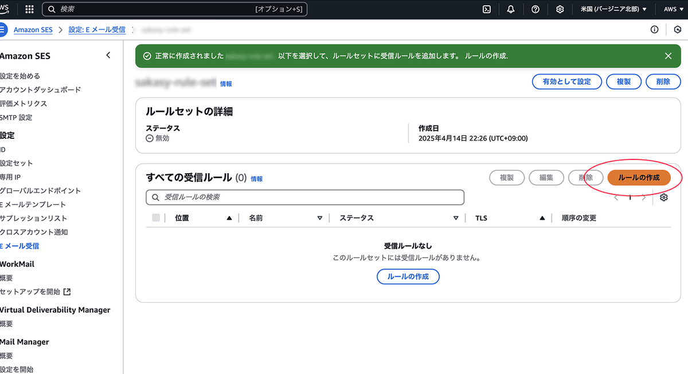Image resolution: width=688 pixels, height=374 pixels.
Task: Click the disabled 複製 button in rules panel
Action: (x=506, y=178)
